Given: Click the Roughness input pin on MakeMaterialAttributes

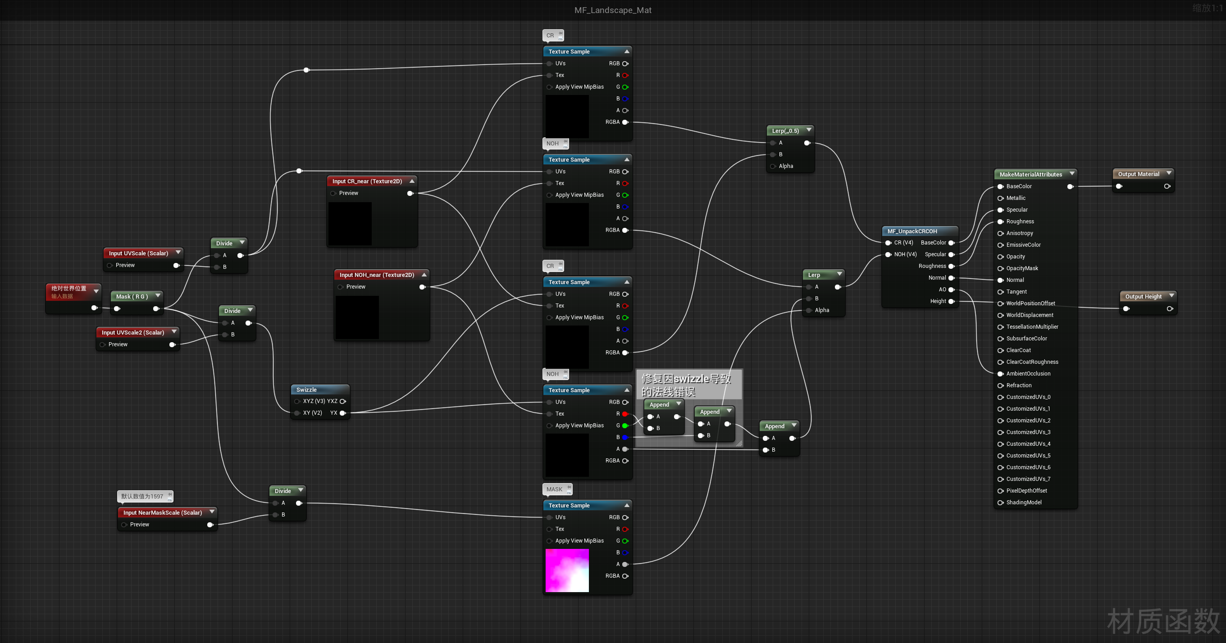Looking at the screenshot, I should [x=1000, y=221].
